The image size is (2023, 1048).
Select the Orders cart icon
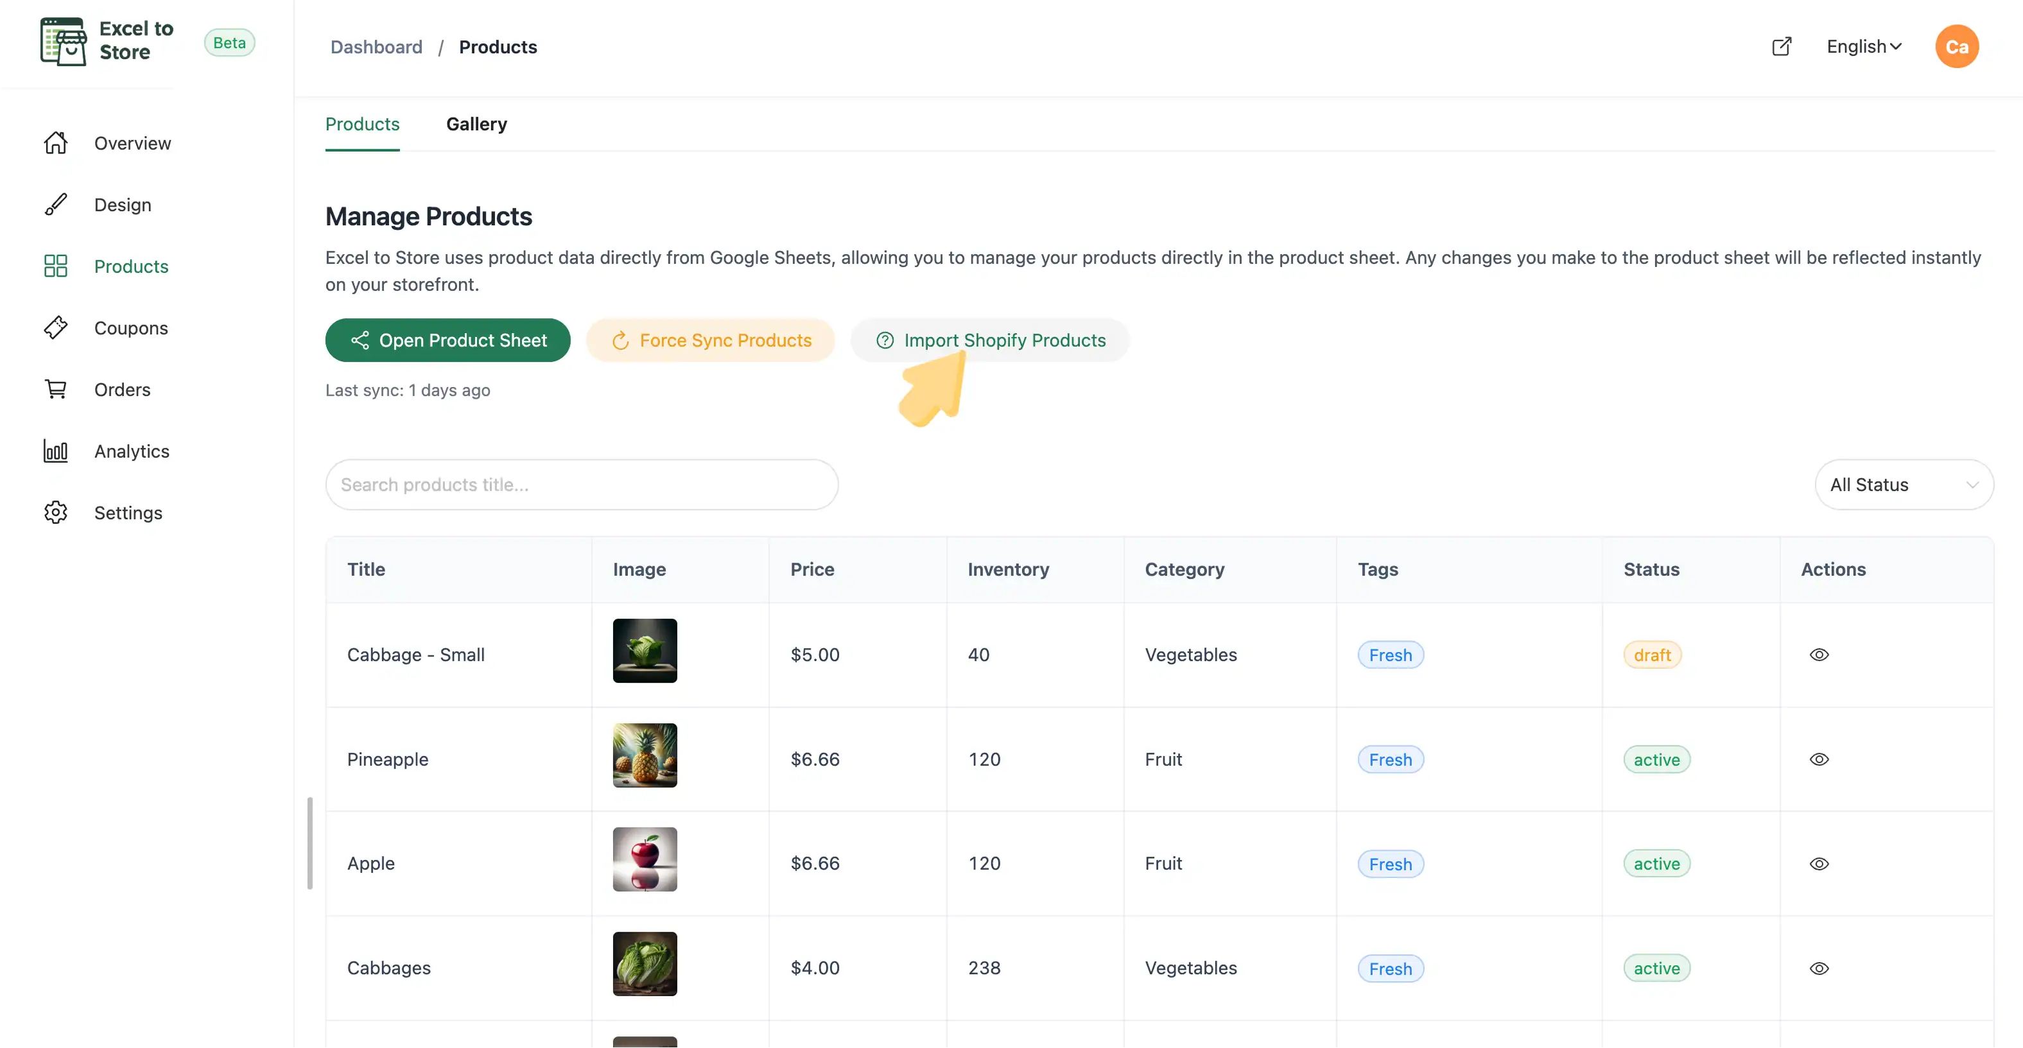[56, 388]
